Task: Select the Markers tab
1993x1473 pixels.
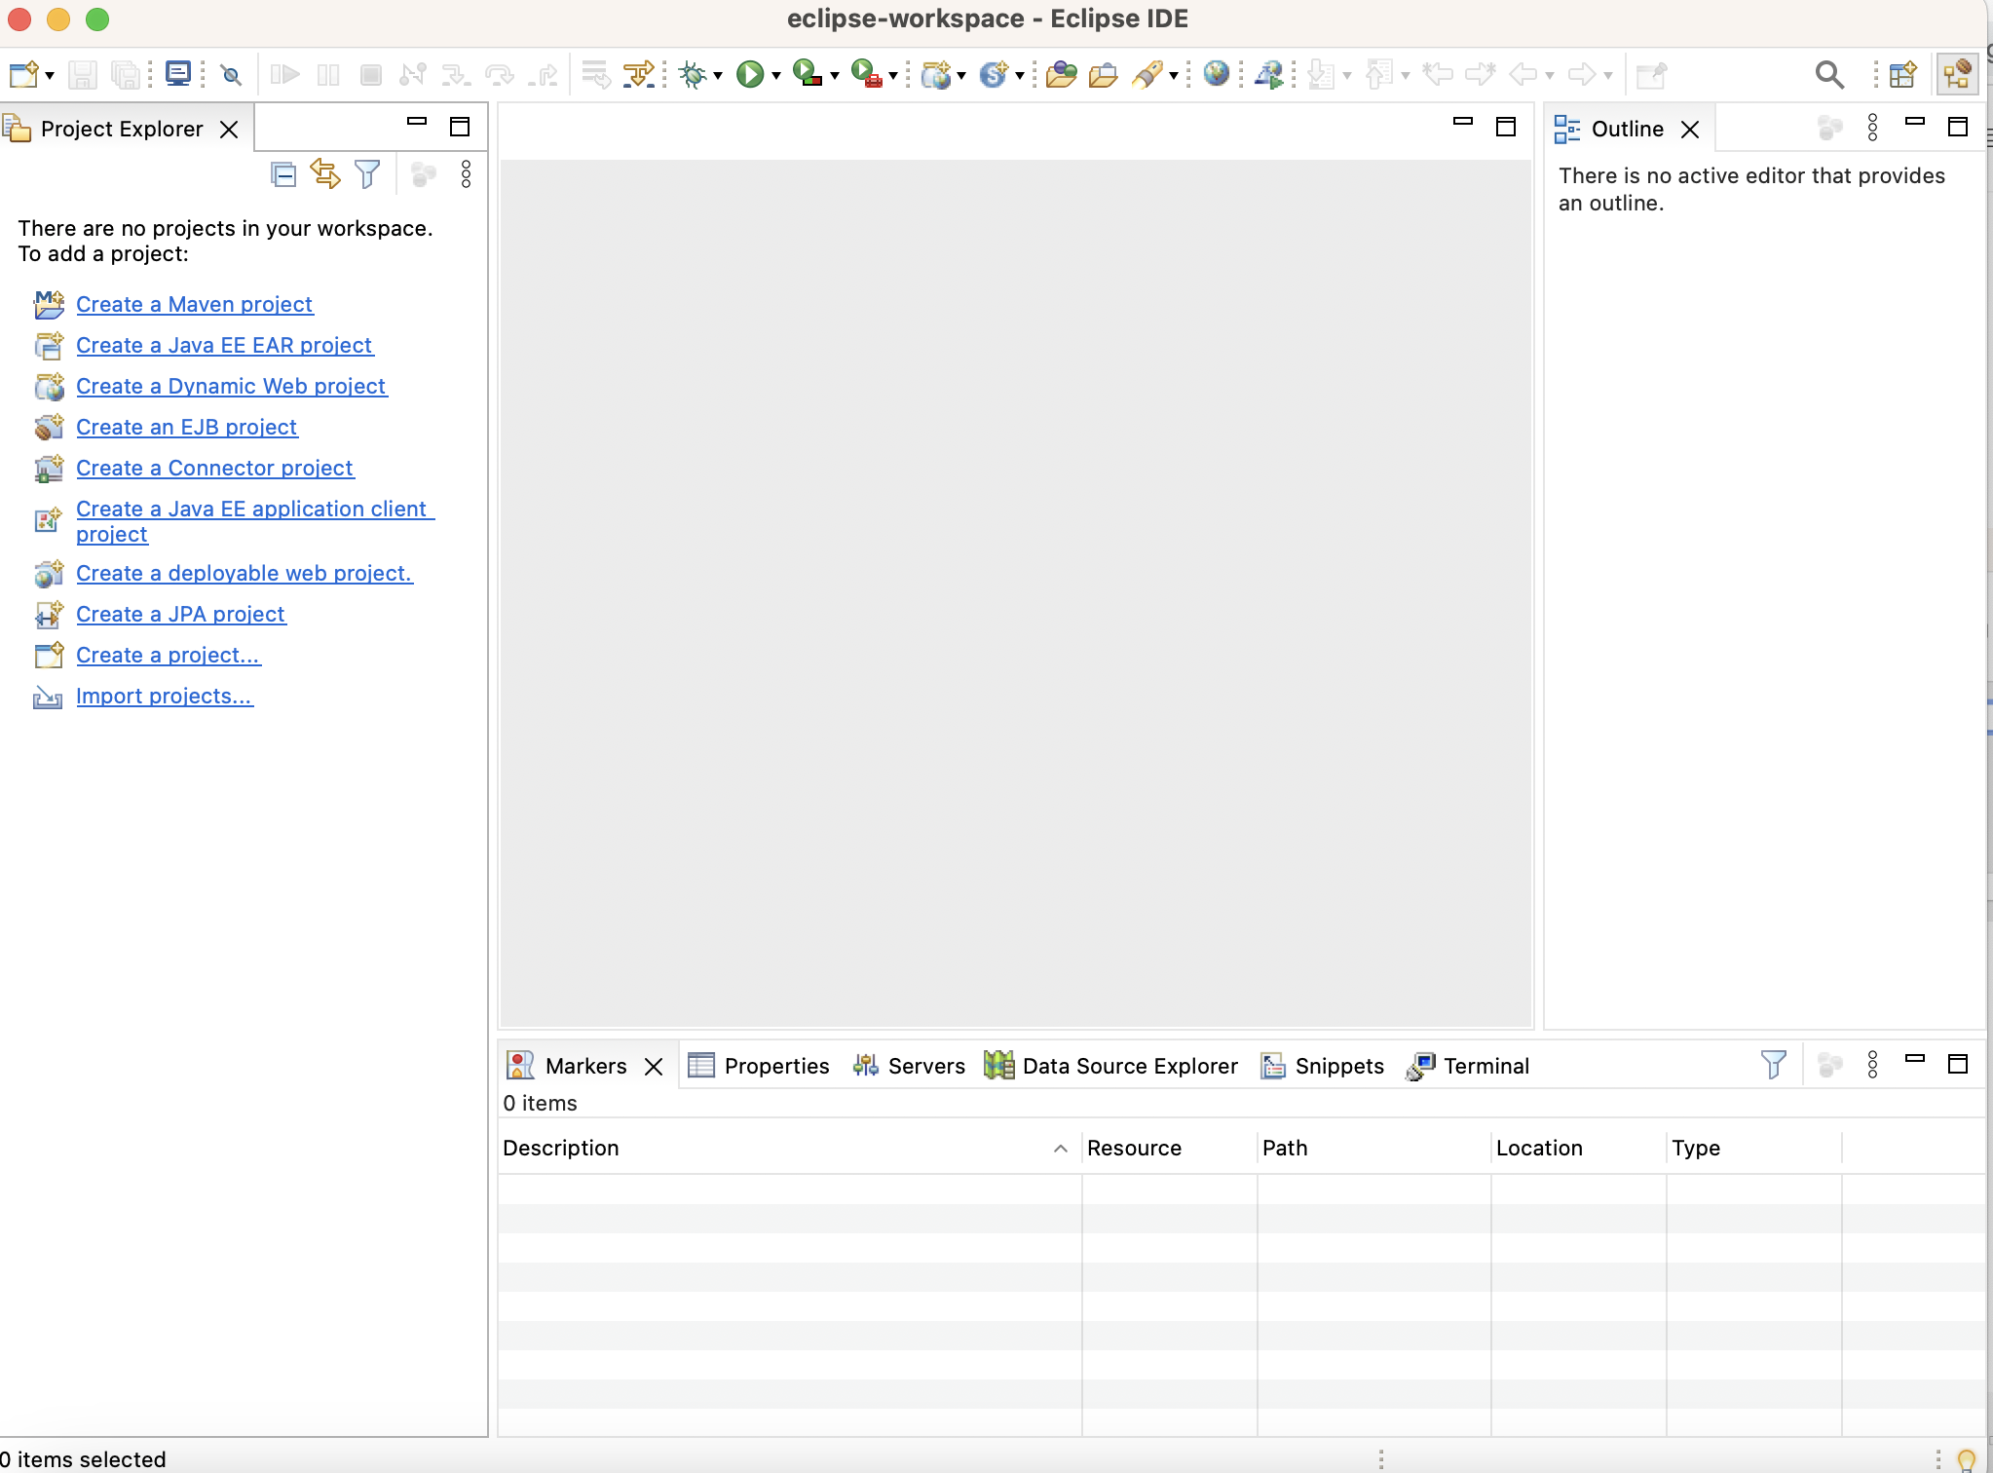Action: tap(585, 1066)
